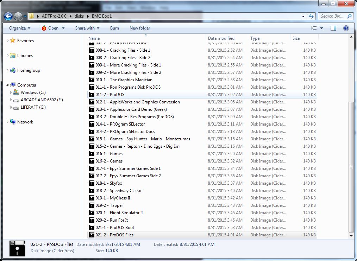
Task: Select Libraries in the navigation pane
Action: pyautogui.click(x=25, y=56)
